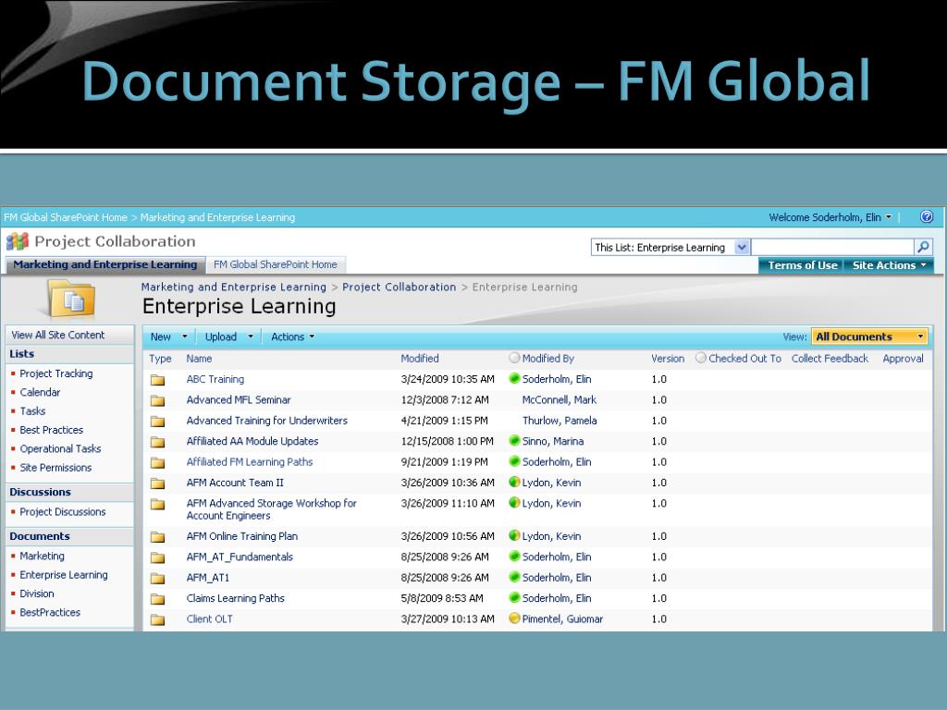Screen dimensions: 947x710
Task: Sort by the Type column header
Action: click(x=160, y=359)
